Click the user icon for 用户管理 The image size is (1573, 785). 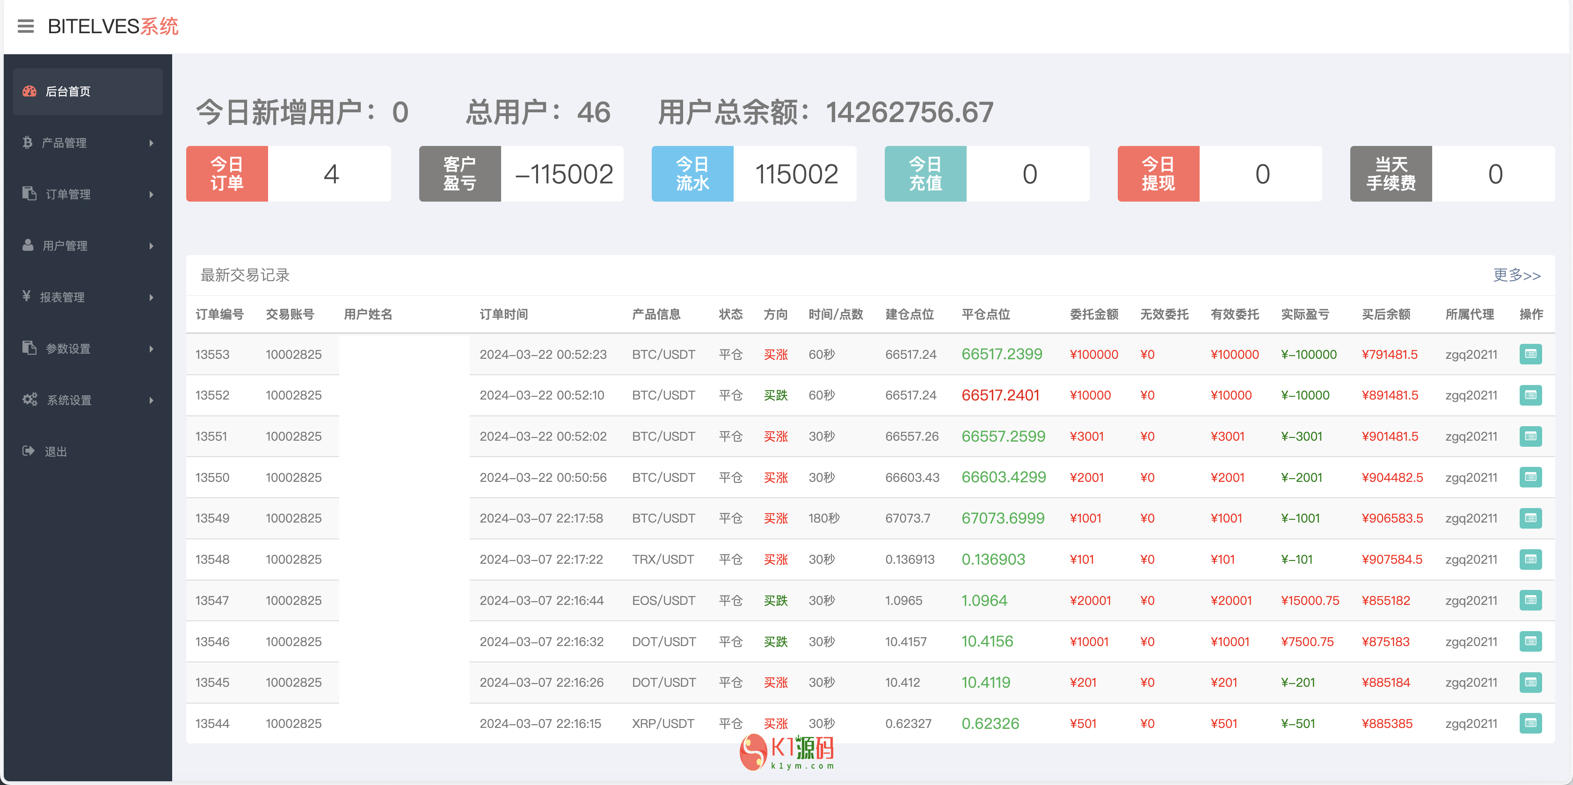pyautogui.click(x=28, y=246)
